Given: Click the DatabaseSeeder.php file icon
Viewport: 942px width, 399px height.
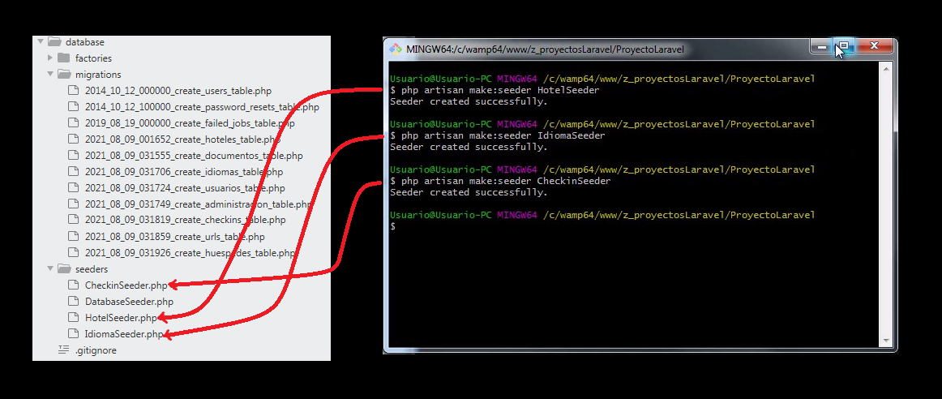Looking at the screenshot, I should [75, 302].
